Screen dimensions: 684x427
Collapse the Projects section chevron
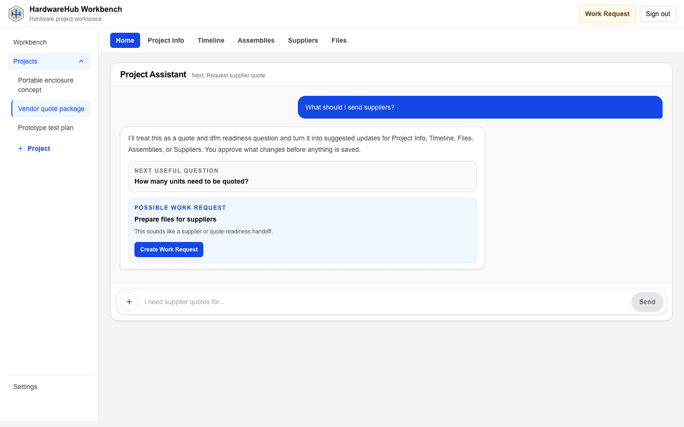[x=81, y=61]
